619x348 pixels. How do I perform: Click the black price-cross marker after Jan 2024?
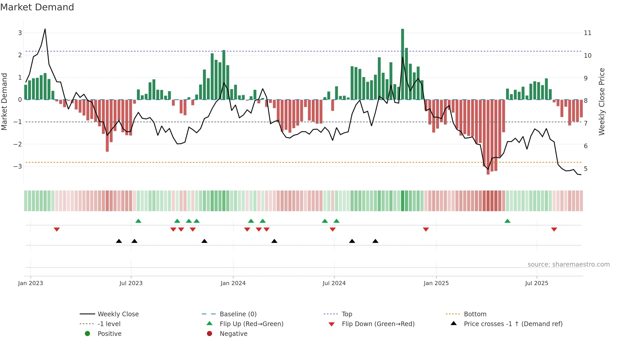(274, 241)
